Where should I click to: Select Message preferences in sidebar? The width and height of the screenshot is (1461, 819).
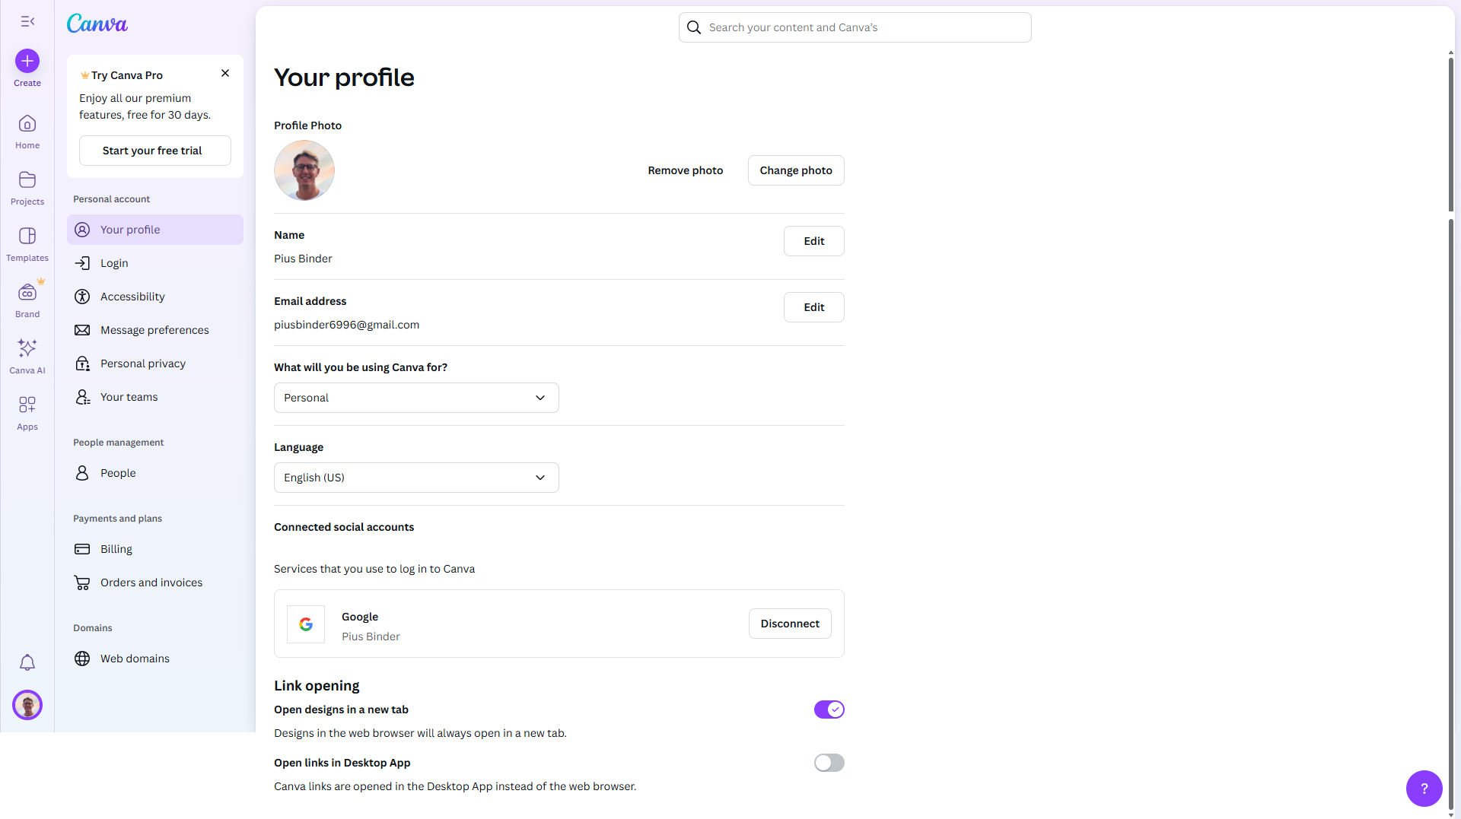pos(154,330)
